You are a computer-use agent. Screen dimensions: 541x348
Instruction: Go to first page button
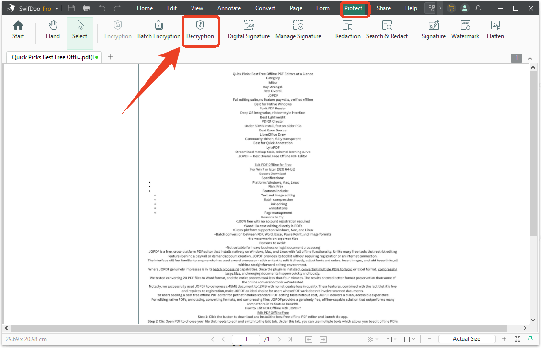[212, 339]
